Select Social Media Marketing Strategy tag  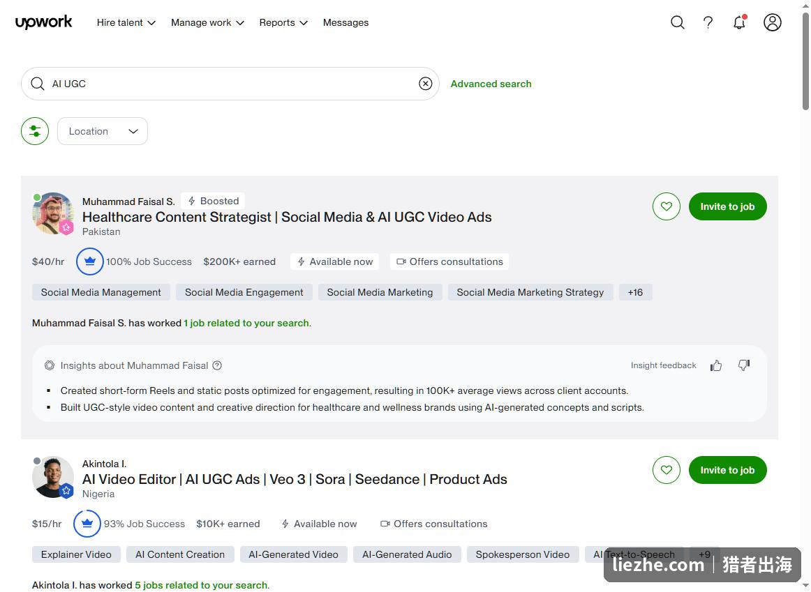point(530,292)
